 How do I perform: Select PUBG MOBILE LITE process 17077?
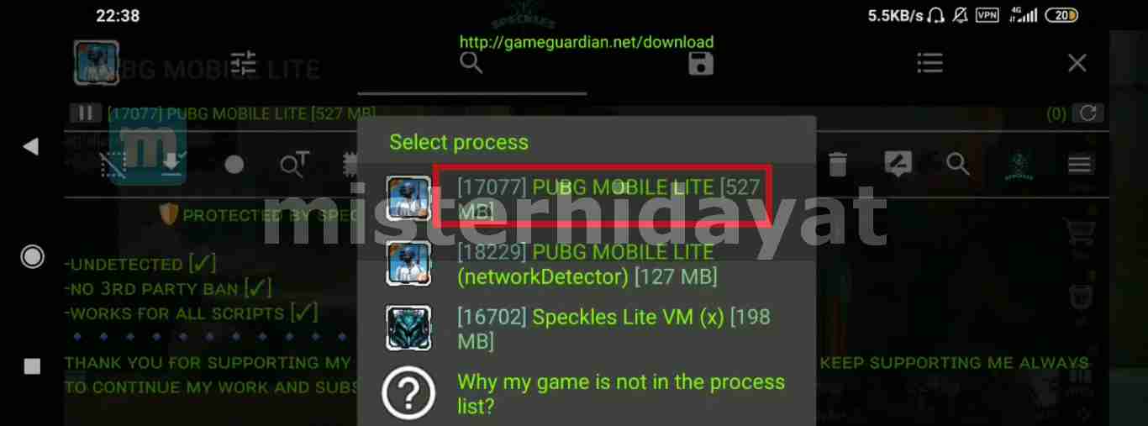(586, 198)
